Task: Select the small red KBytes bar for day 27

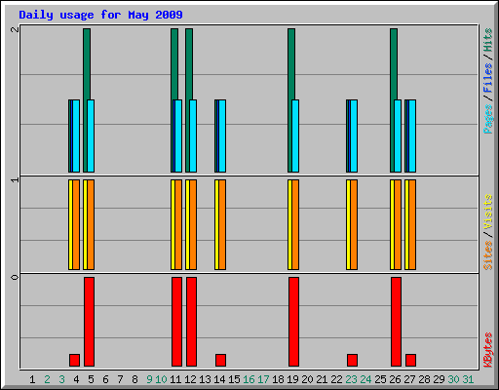Action: click(410, 360)
